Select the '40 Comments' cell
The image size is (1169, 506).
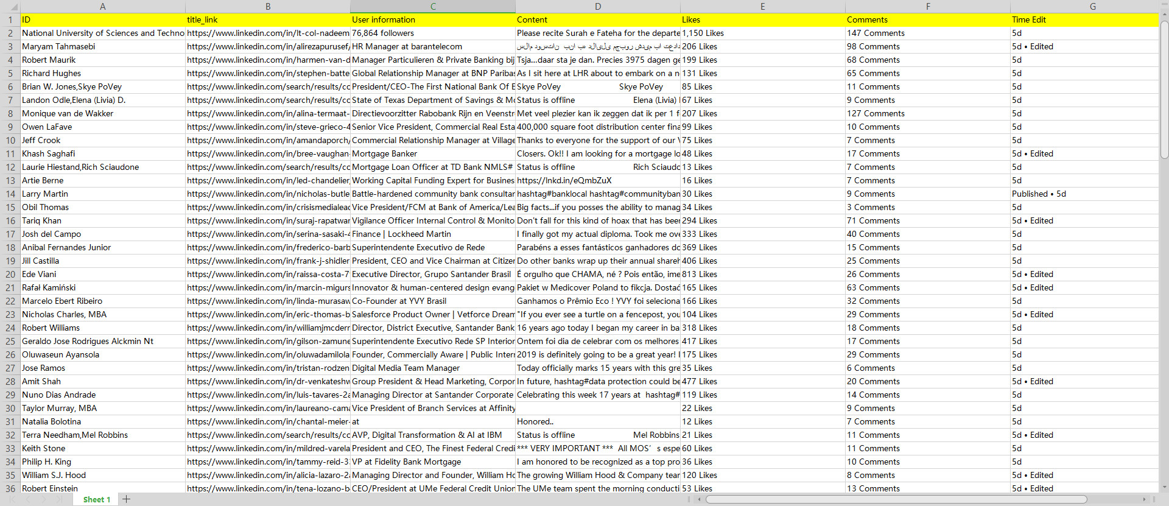click(928, 234)
